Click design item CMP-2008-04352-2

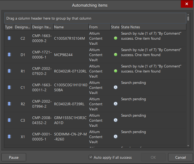(42, 120)
